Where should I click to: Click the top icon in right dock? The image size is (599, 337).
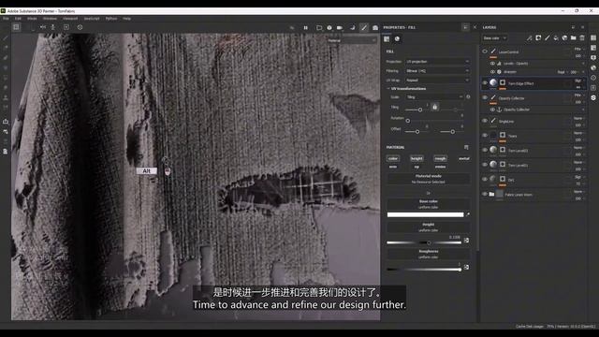pyautogui.click(x=593, y=37)
